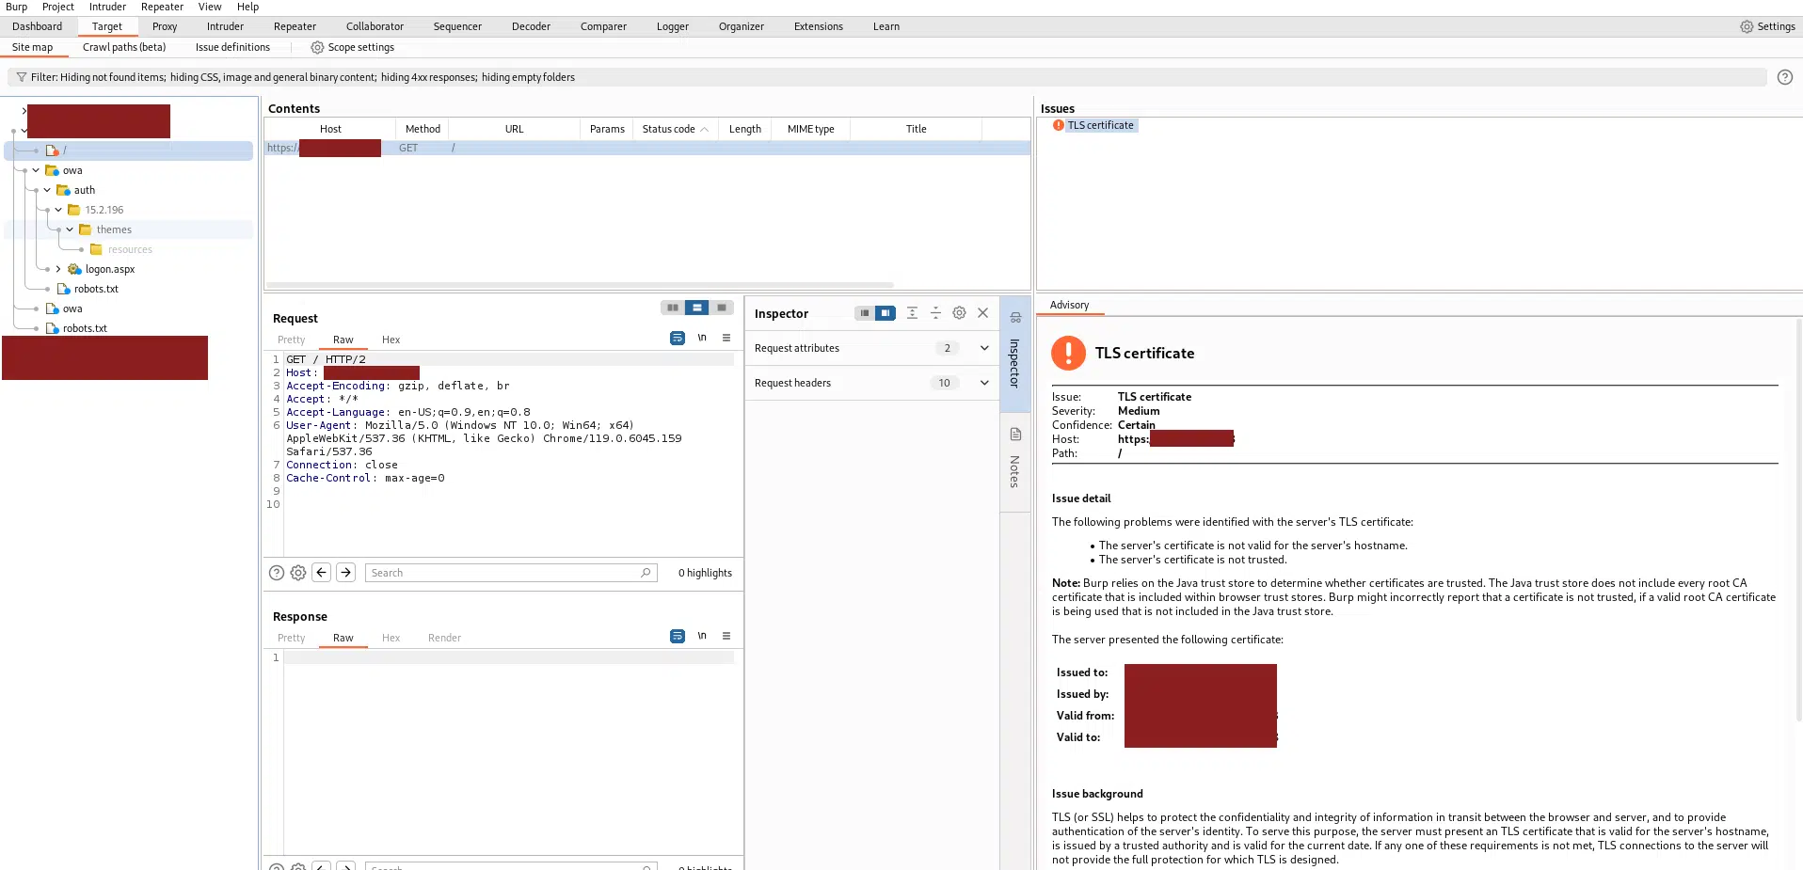1803x870 pixels.
Task: Open Scope settings gear icon
Action: tap(317, 47)
